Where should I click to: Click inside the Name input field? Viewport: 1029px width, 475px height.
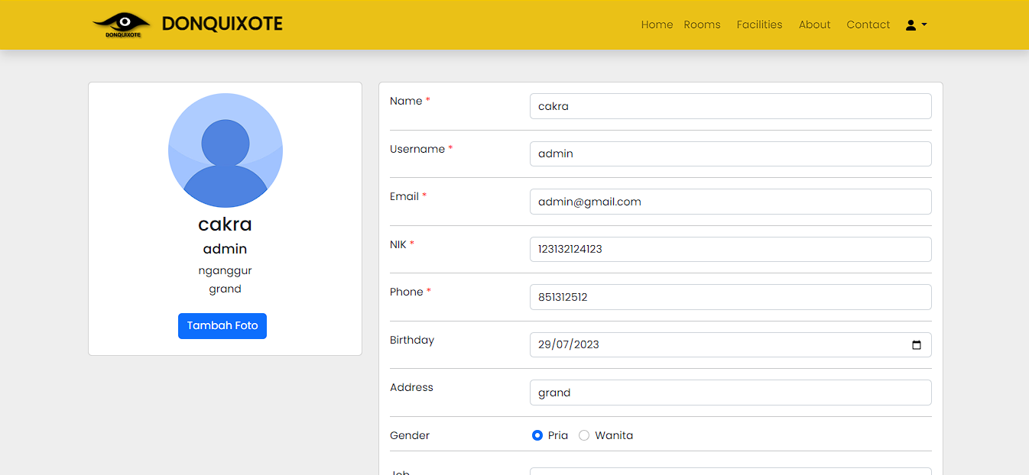point(731,105)
